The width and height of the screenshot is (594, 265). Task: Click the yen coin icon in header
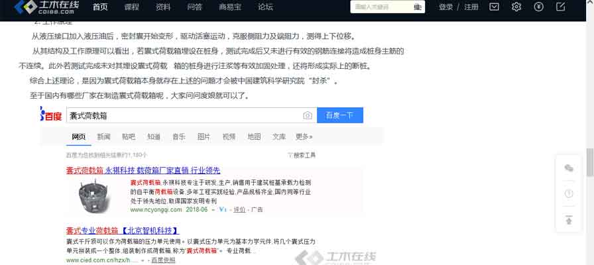click(x=539, y=7)
